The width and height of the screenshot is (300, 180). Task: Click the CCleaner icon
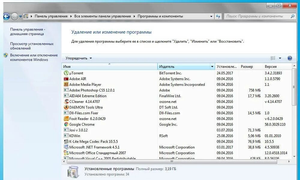click(x=66, y=101)
